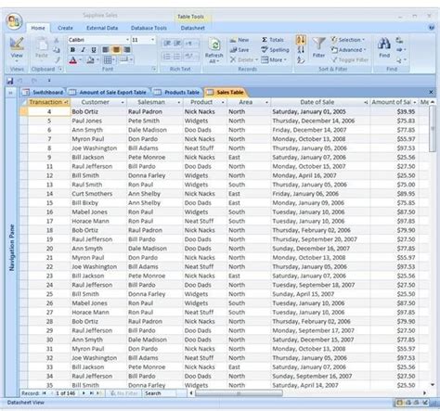Align text right
Image resolution: width=440 pixels, height=411 pixels.
click(127, 50)
